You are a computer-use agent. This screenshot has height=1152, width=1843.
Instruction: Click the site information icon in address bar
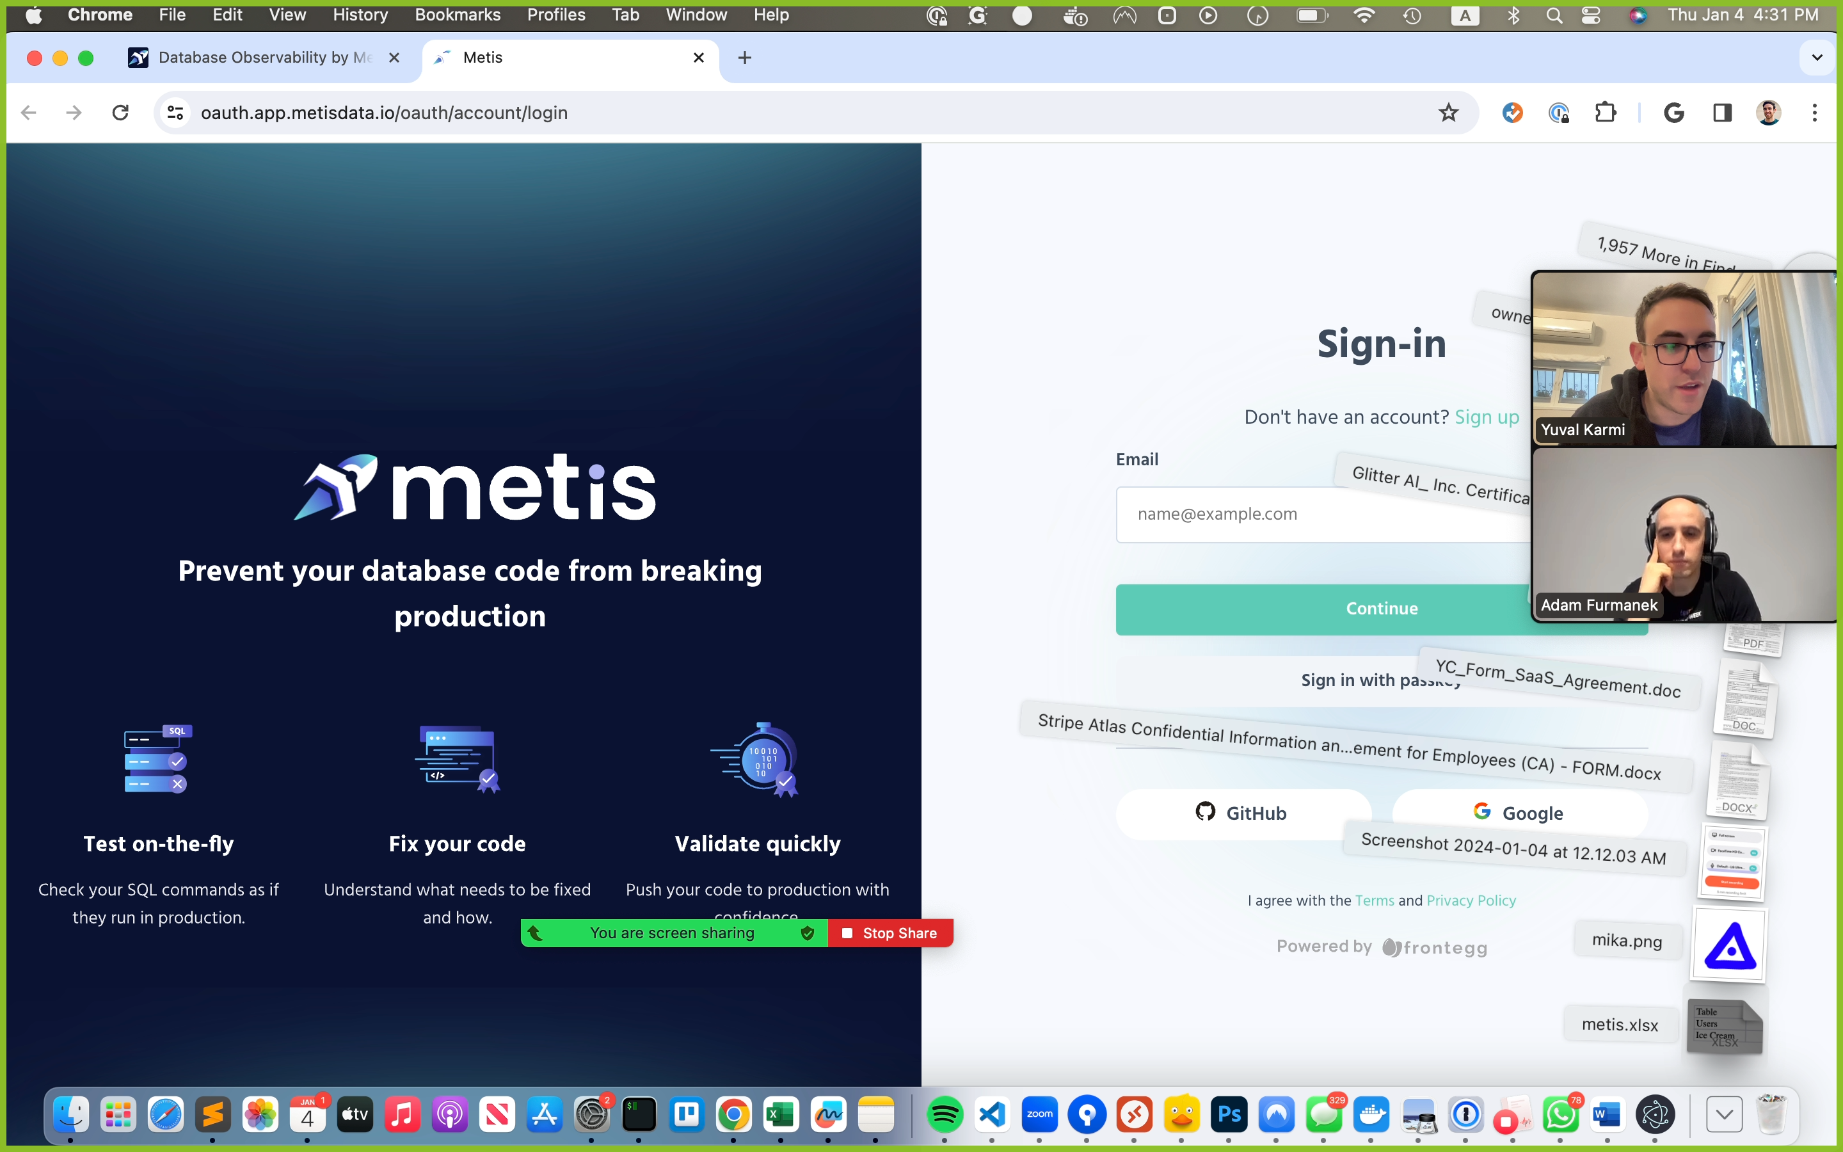[x=175, y=113]
